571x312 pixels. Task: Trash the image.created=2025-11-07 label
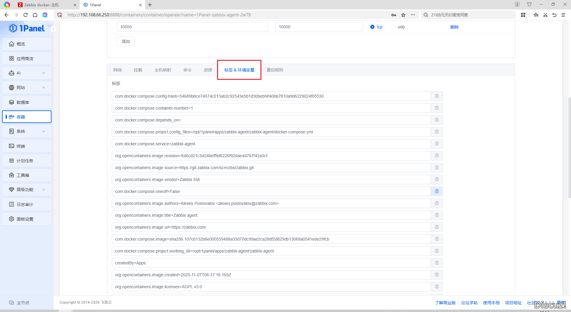click(437, 275)
